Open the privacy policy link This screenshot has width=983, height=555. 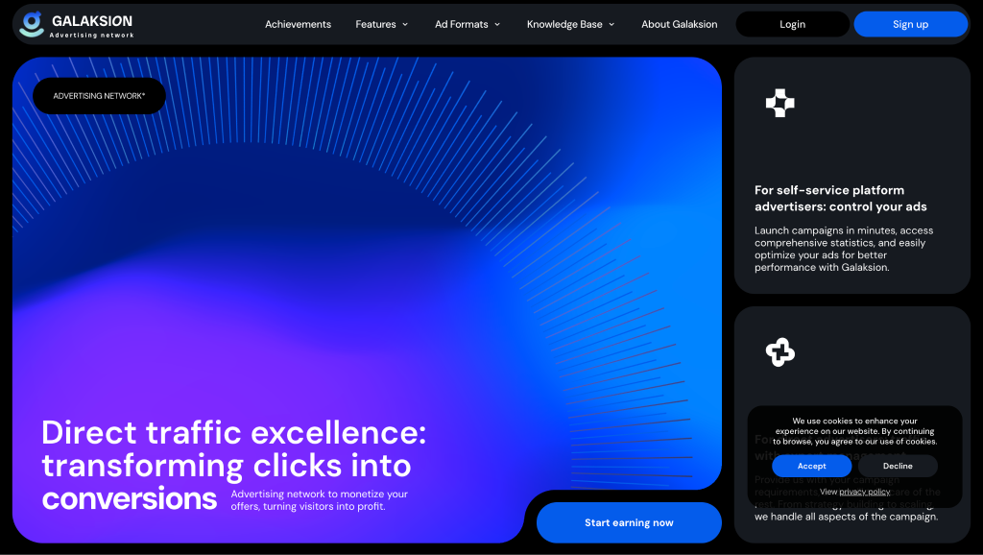(865, 492)
